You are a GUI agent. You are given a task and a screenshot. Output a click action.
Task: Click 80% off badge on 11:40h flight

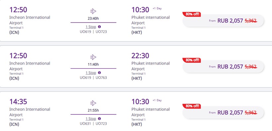191,60
